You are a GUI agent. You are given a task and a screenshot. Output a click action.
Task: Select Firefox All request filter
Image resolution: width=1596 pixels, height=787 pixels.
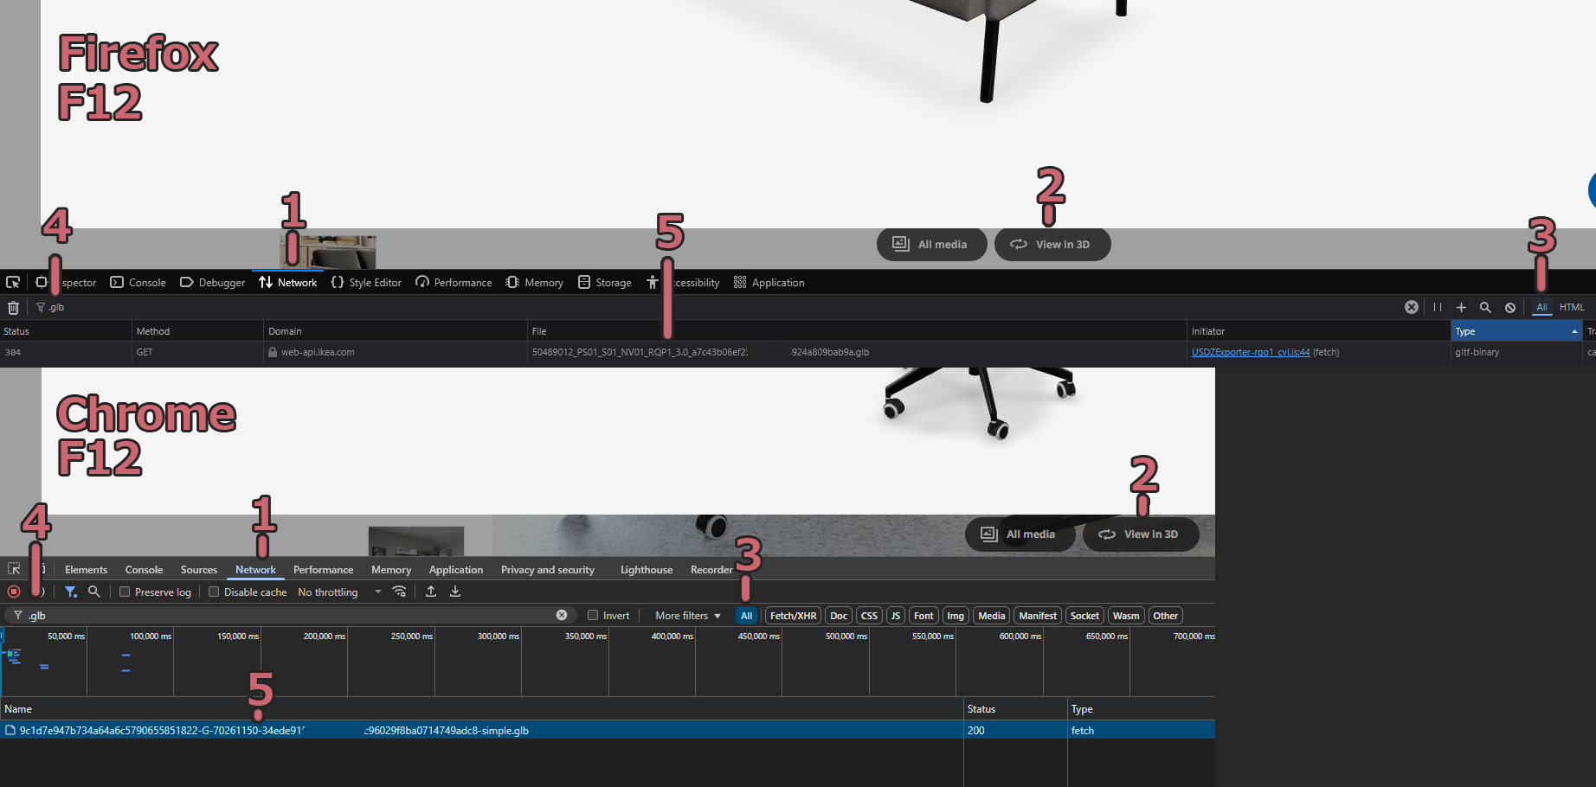[x=1541, y=307]
